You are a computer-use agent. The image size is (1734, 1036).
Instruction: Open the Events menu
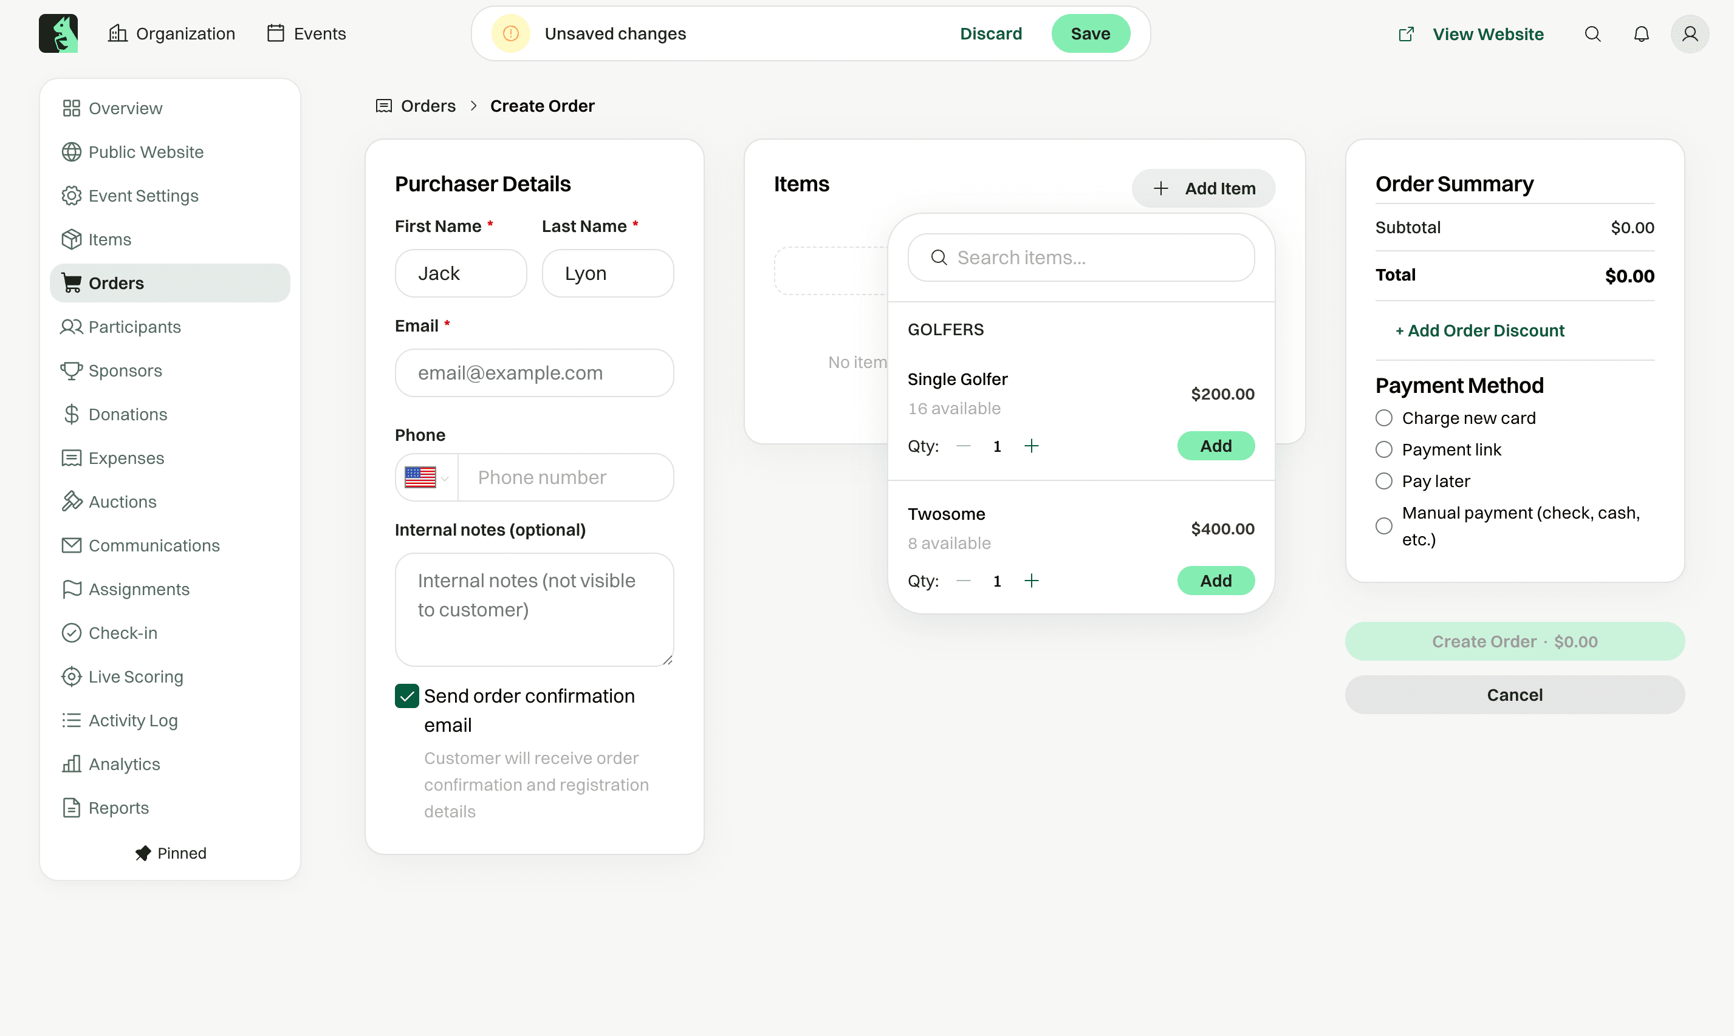coord(307,33)
